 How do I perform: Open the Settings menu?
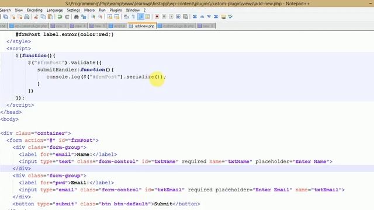(x=74, y=10)
